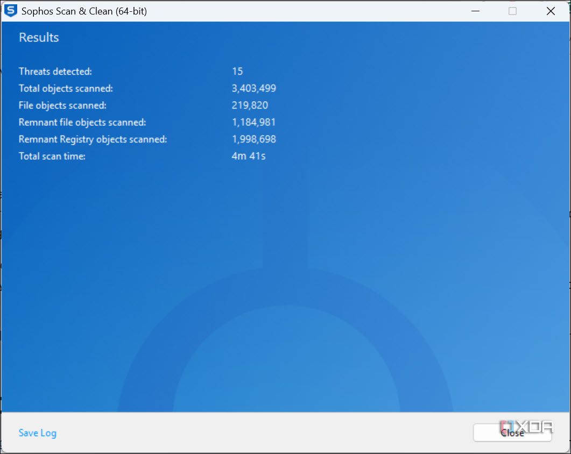This screenshot has height=454, width=571.
Task: Close the window with the X button
Action: point(551,11)
